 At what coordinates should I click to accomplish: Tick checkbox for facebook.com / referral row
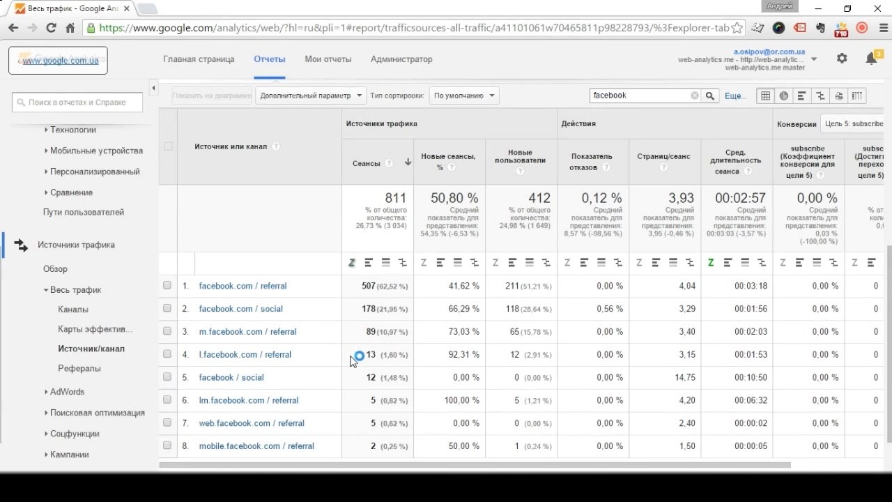[167, 285]
